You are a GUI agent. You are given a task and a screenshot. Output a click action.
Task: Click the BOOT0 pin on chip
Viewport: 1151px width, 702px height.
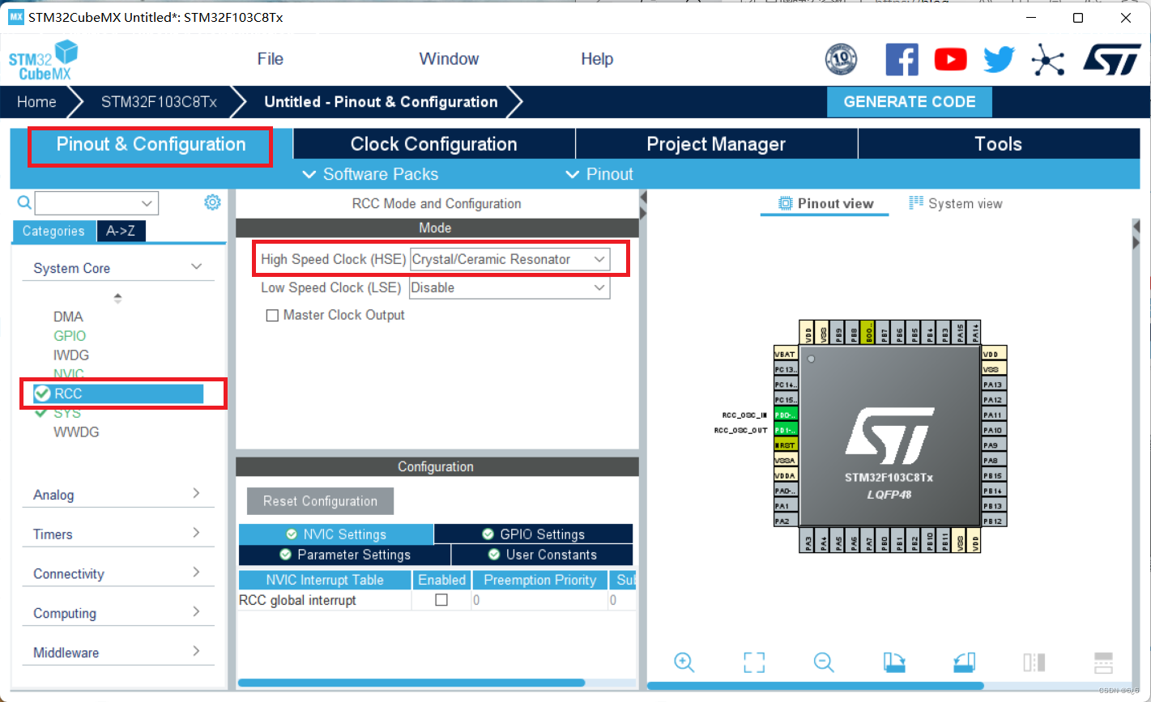click(x=868, y=331)
